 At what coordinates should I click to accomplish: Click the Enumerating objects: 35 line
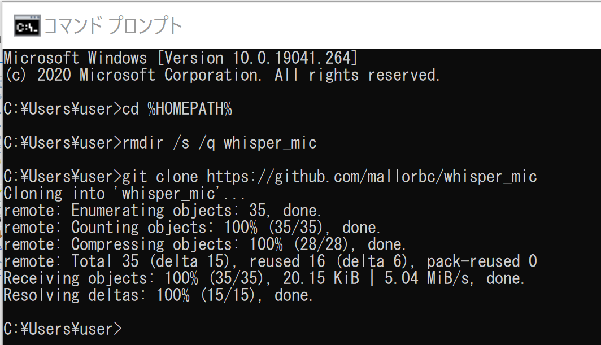162,211
